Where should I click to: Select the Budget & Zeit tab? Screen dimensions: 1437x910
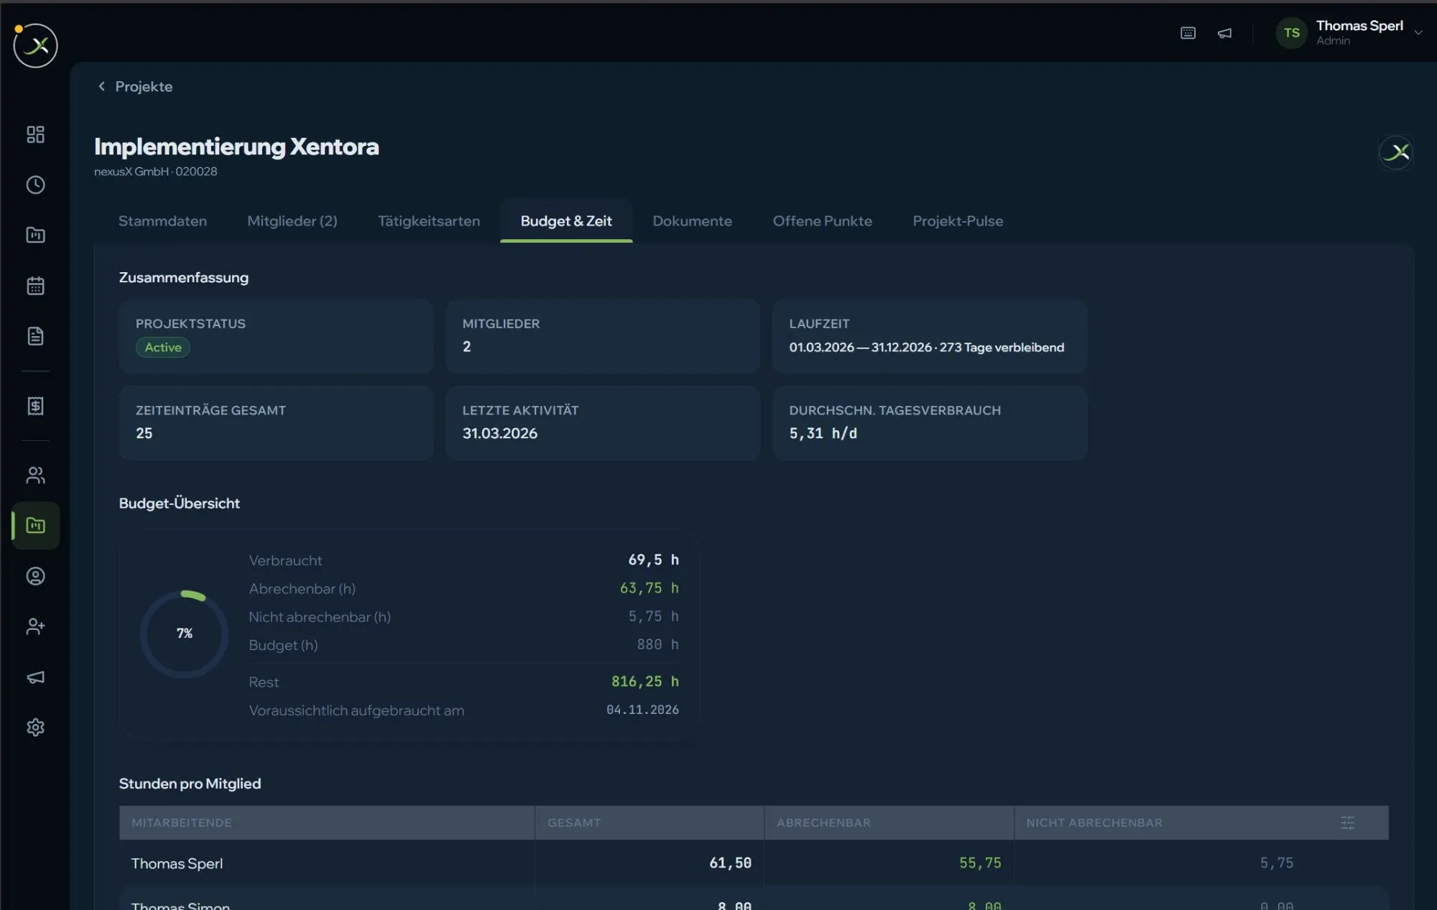point(566,221)
